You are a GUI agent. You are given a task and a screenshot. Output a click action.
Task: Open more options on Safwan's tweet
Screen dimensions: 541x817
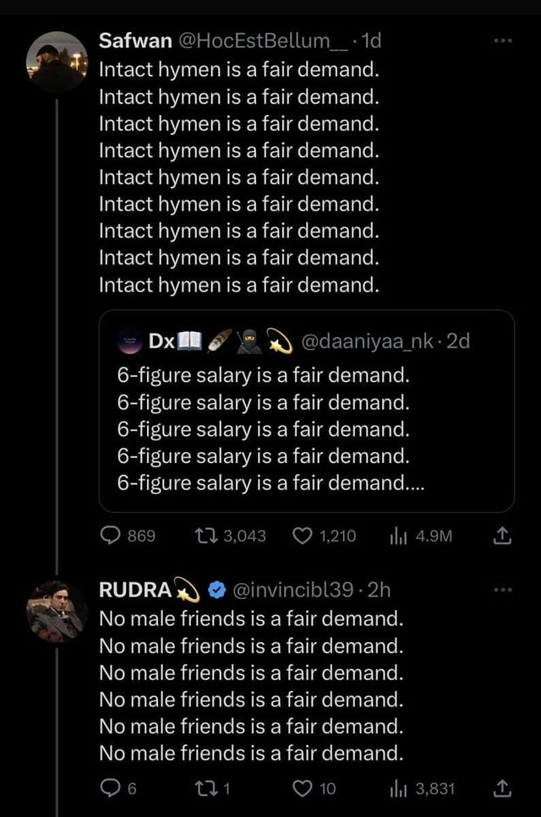[504, 40]
